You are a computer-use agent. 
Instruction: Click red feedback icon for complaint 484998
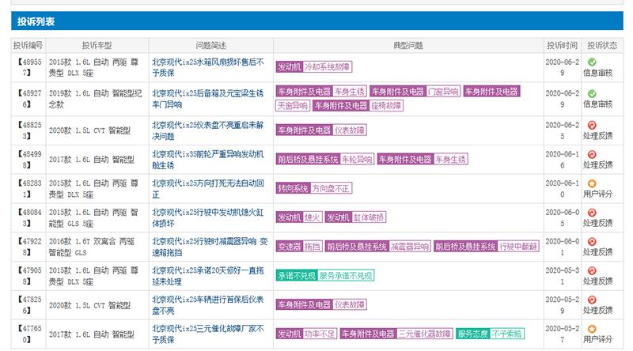592,154
